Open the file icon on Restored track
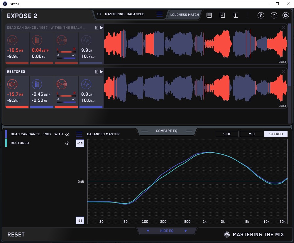 pos(97,72)
